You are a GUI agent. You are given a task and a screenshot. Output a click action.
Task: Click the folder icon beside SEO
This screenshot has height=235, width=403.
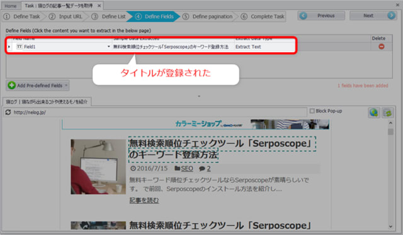pos(177,168)
